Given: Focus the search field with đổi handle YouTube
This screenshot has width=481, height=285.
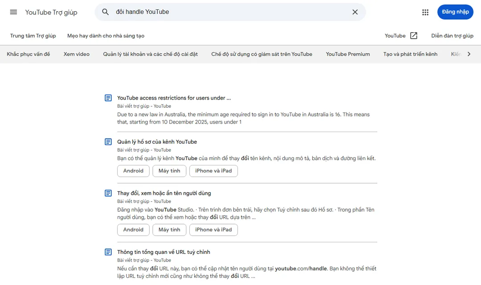Looking at the screenshot, I should coord(230,12).
